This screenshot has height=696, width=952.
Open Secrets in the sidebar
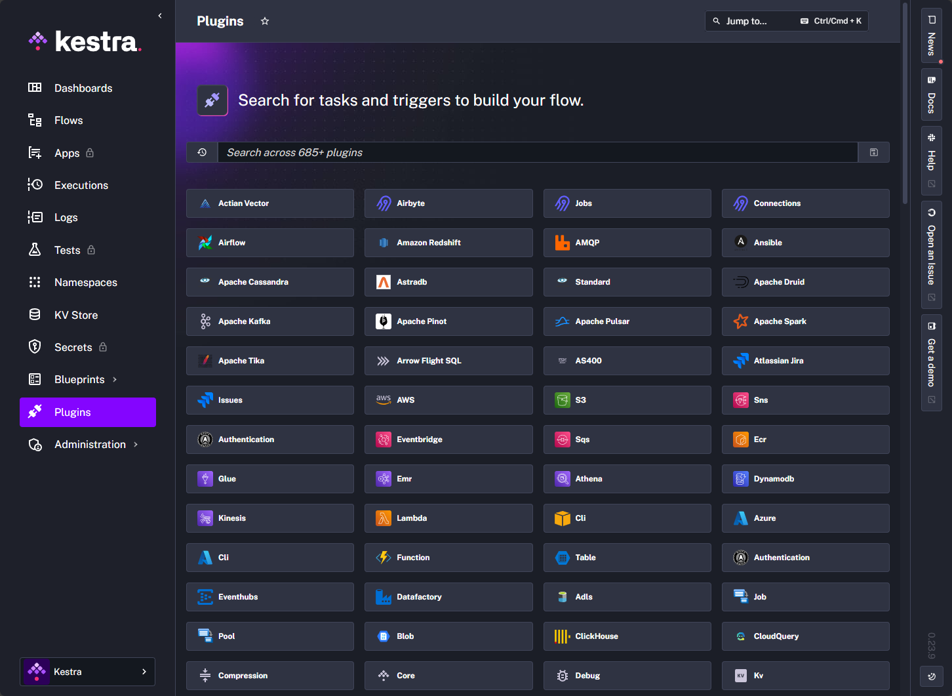(88, 347)
